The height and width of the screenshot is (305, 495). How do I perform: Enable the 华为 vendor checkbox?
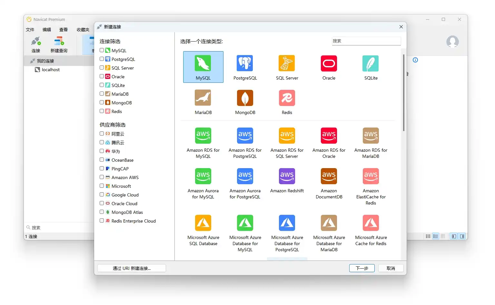(x=102, y=151)
